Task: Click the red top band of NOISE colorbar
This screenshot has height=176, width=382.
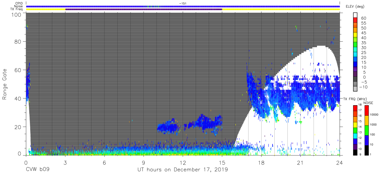Action: pyautogui.click(x=367, y=110)
